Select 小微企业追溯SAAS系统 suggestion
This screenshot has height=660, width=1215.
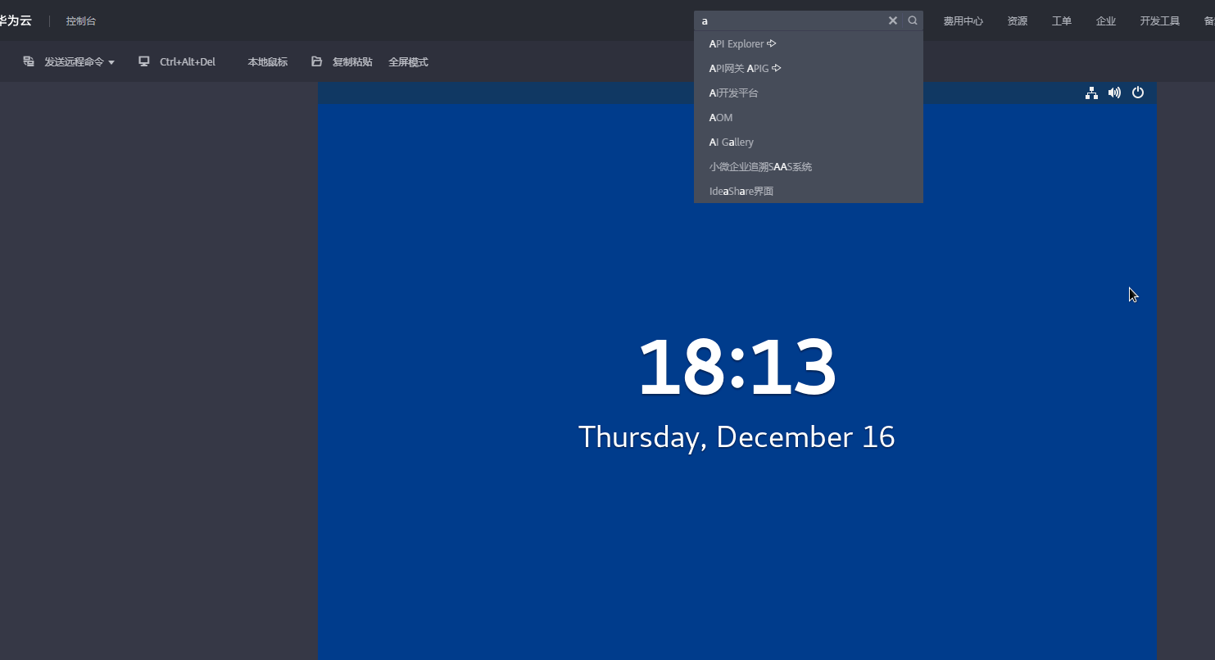[x=809, y=166]
